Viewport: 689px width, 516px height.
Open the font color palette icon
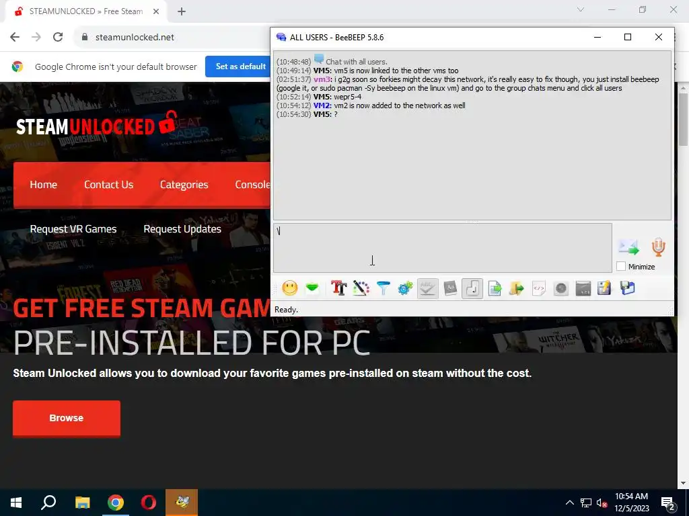pyautogui.click(x=361, y=288)
